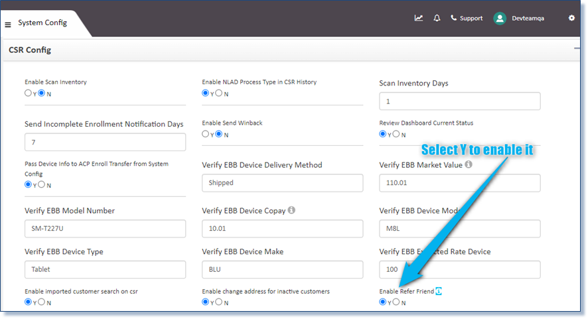Select N for Enable NLAD Process Type

pyautogui.click(x=219, y=93)
